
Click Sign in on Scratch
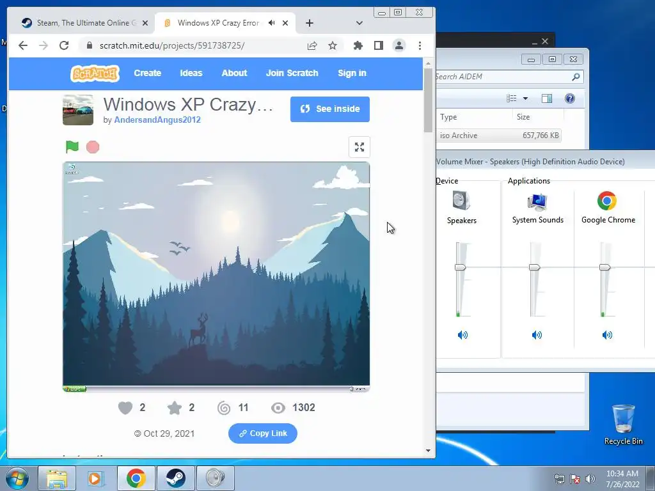coord(352,73)
